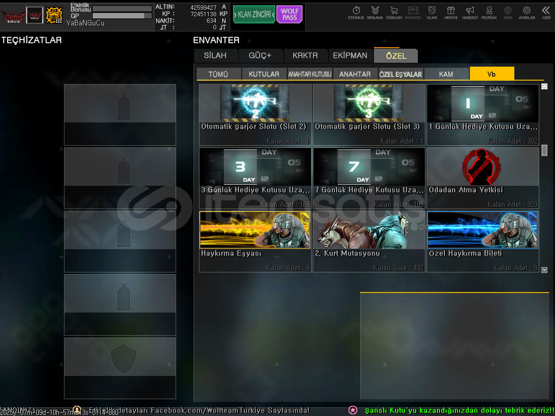Viewport: 555px width, 416px height.
Task: Go back with the GERİ arrows
Action: [546, 13]
